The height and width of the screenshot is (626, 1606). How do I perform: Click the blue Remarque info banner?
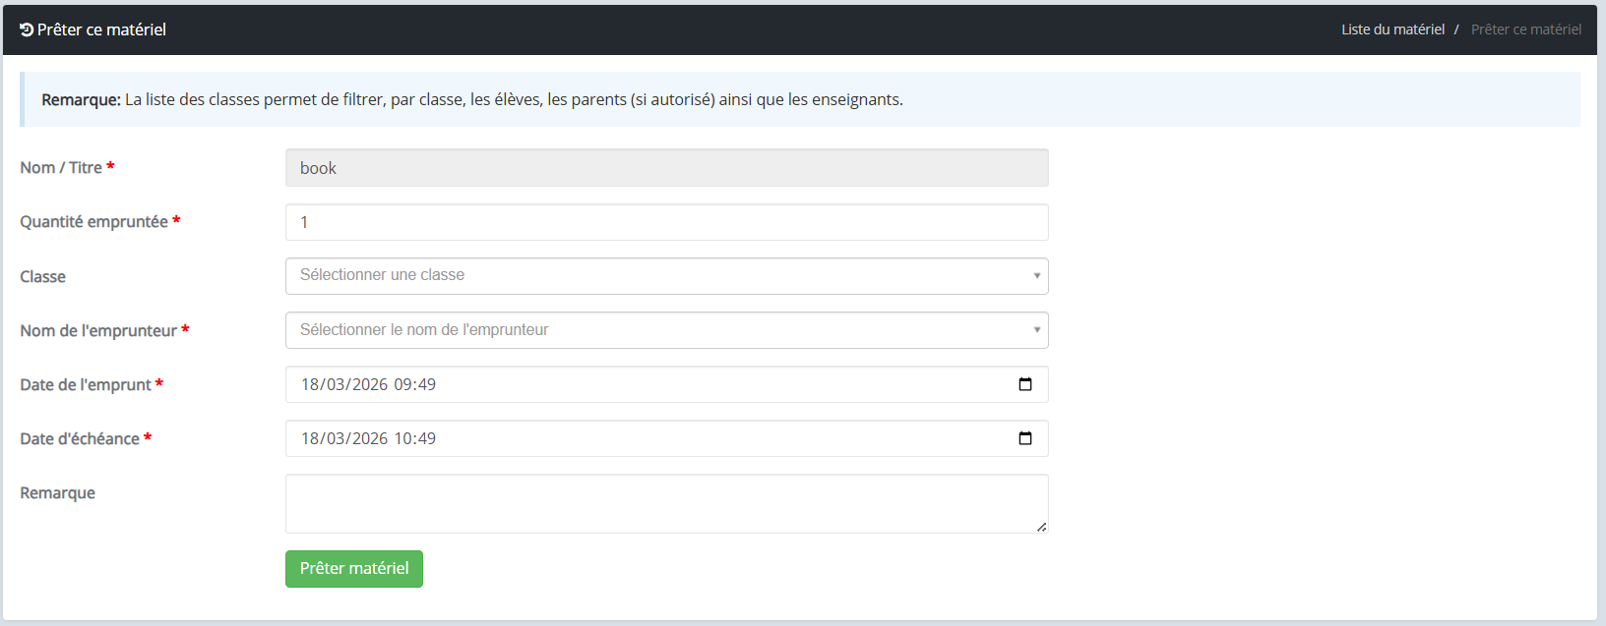[x=799, y=99]
